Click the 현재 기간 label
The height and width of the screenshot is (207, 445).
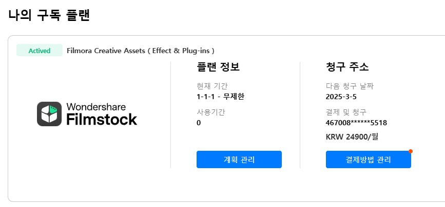click(x=212, y=86)
